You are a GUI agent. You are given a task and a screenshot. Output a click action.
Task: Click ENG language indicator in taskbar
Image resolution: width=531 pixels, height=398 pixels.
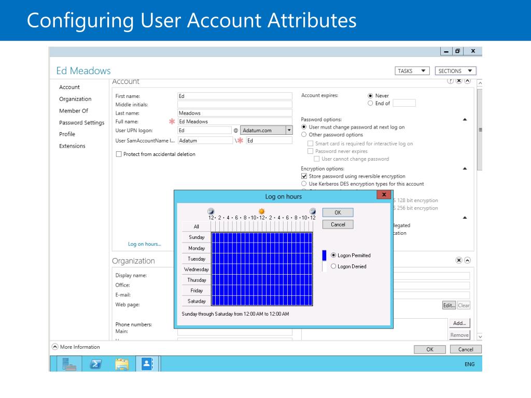click(469, 364)
